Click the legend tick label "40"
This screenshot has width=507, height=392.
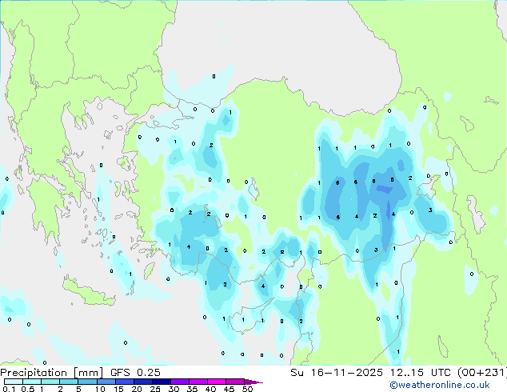[210, 389]
